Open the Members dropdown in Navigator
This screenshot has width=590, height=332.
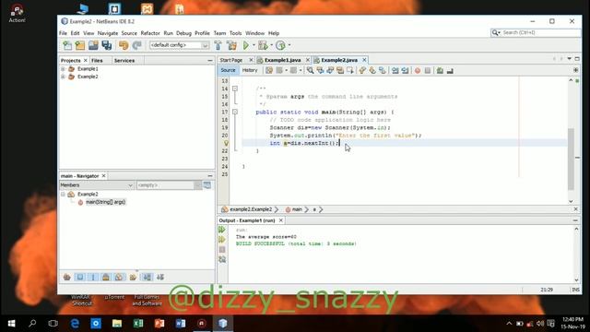130,185
